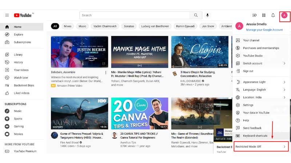Click the search magnifier button
The image size is (291, 163).
pyautogui.click(x=196, y=15)
